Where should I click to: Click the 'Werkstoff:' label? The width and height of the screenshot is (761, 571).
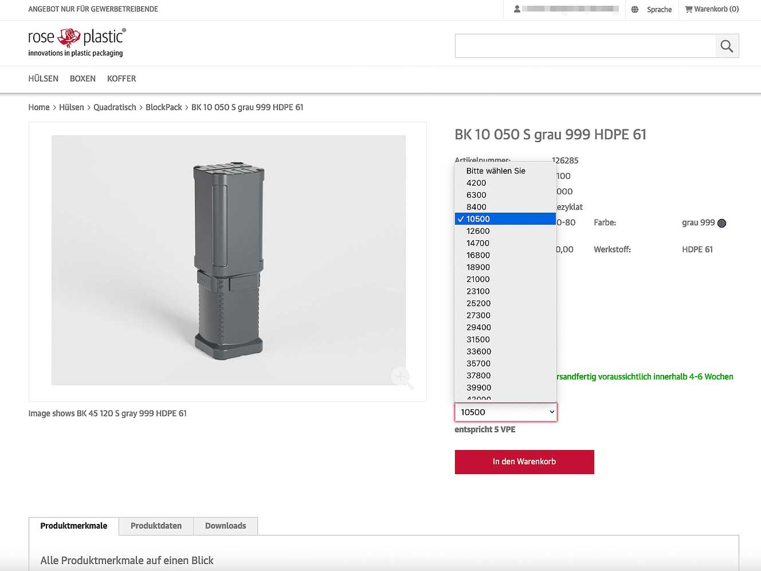(613, 250)
